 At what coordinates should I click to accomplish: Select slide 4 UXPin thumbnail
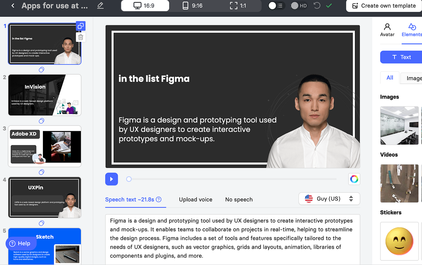[x=45, y=197]
